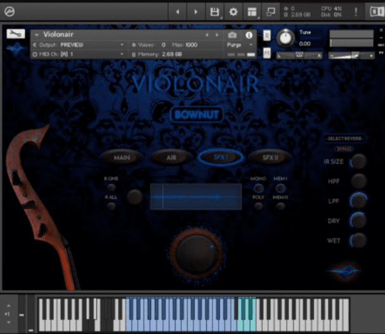Click the BOWNUT logo badge
The image size is (385, 334).
click(x=197, y=115)
